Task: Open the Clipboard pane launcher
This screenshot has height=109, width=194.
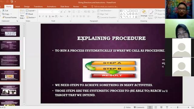Action: coord(17,21)
